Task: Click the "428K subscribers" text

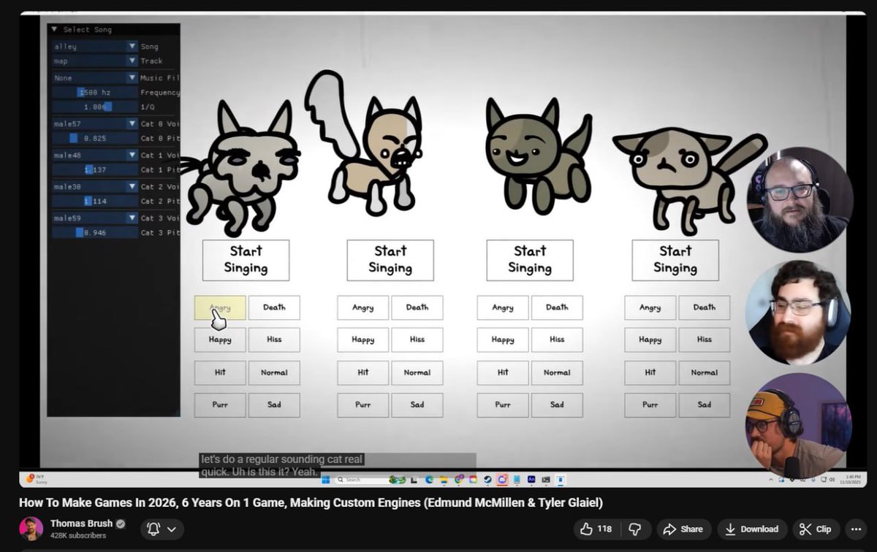Action: click(78, 536)
